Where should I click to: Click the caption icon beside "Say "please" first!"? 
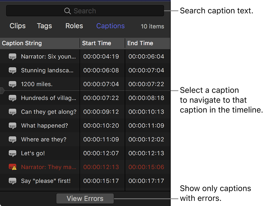tap(13, 181)
